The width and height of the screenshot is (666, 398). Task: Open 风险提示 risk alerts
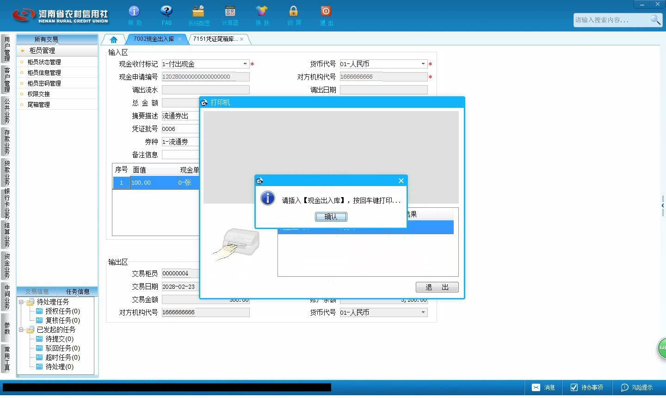click(x=637, y=387)
